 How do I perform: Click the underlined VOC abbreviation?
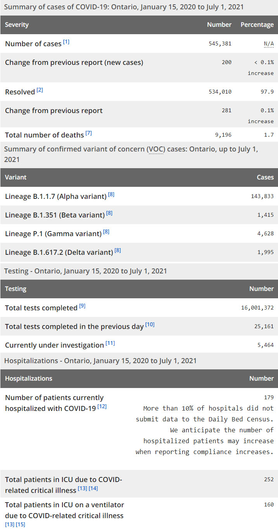155,149
